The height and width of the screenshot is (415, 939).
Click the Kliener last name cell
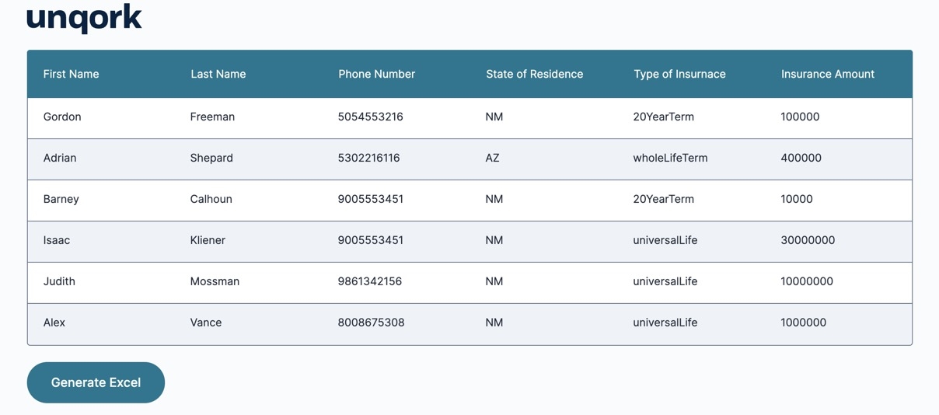208,240
